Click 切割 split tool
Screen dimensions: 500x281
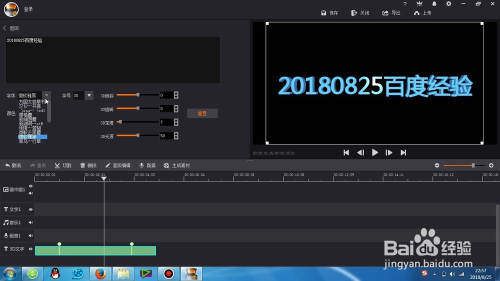pyautogui.click(x=63, y=165)
